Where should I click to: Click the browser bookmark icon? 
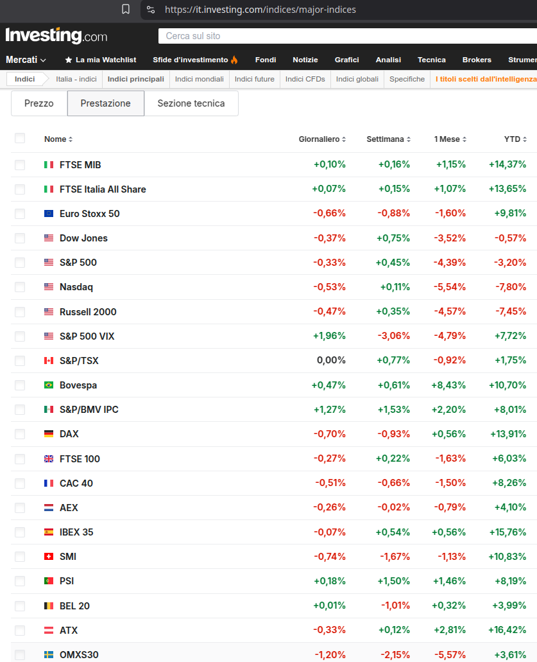(125, 9)
